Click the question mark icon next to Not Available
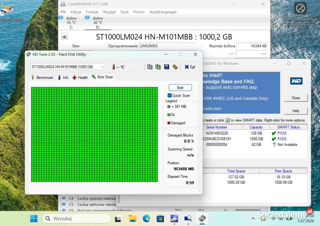 274,144
